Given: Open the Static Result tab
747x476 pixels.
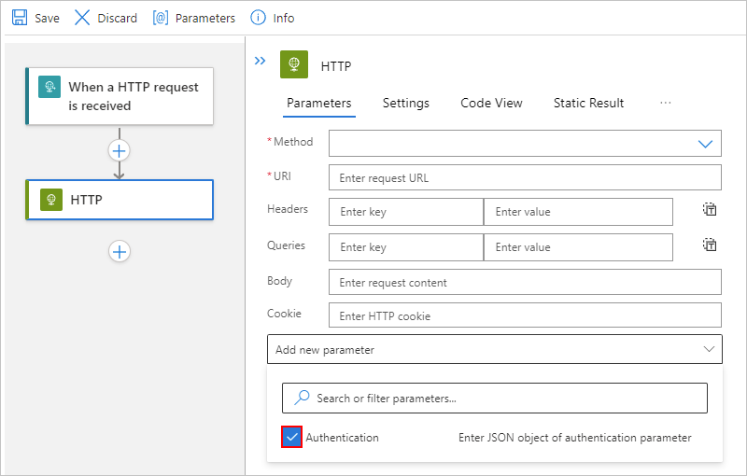Looking at the screenshot, I should click(588, 103).
